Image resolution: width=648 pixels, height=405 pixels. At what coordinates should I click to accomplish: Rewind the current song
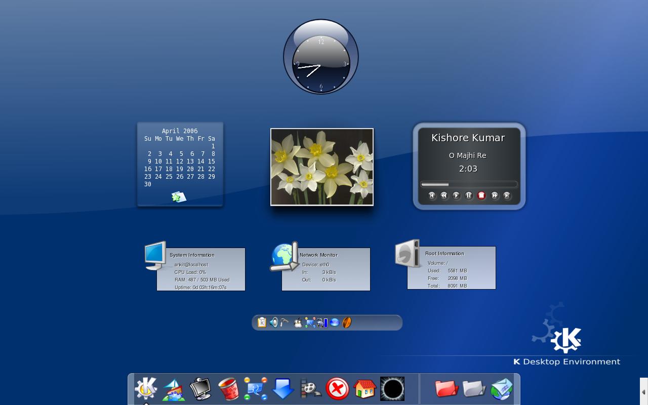[x=444, y=195]
